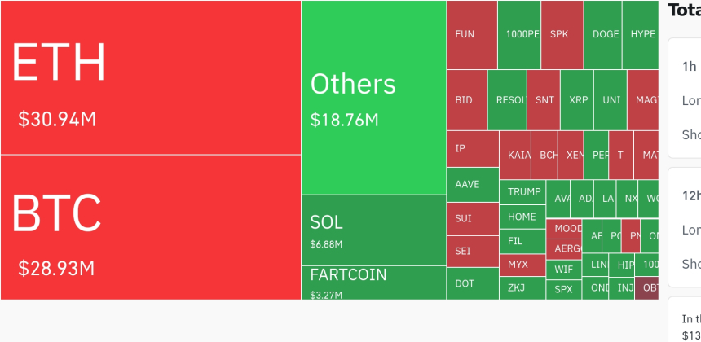Click the BID tile
The image size is (701, 342).
[x=467, y=100]
